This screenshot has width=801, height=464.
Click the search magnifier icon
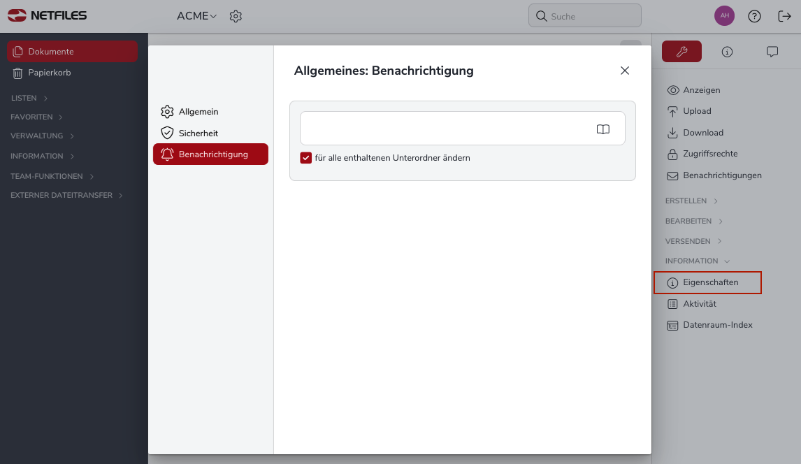(x=541, y=16)
